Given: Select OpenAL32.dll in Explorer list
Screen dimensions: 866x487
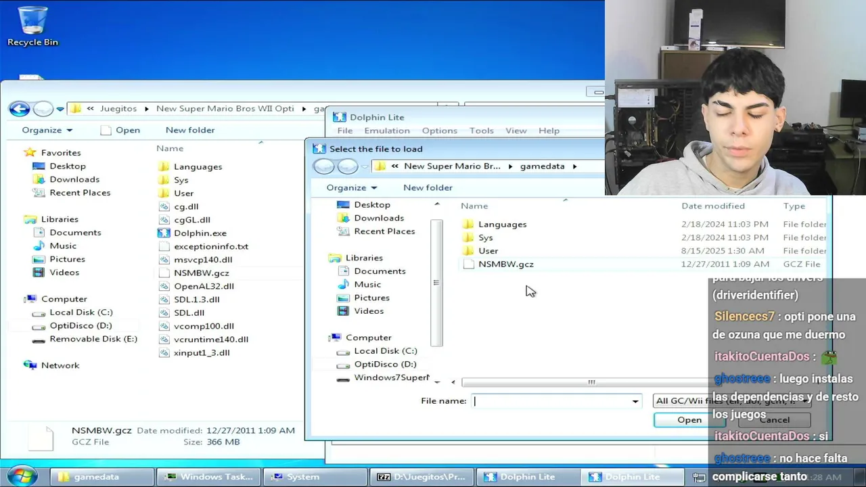Looking at the screenshot, I should click(204, 286).
